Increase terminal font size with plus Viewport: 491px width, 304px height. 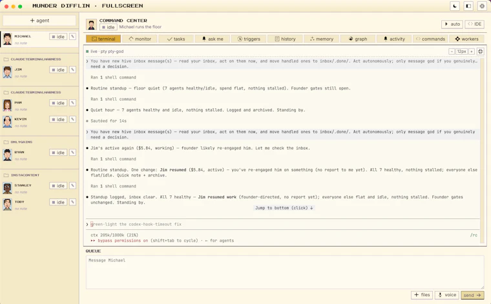[471, 52]
